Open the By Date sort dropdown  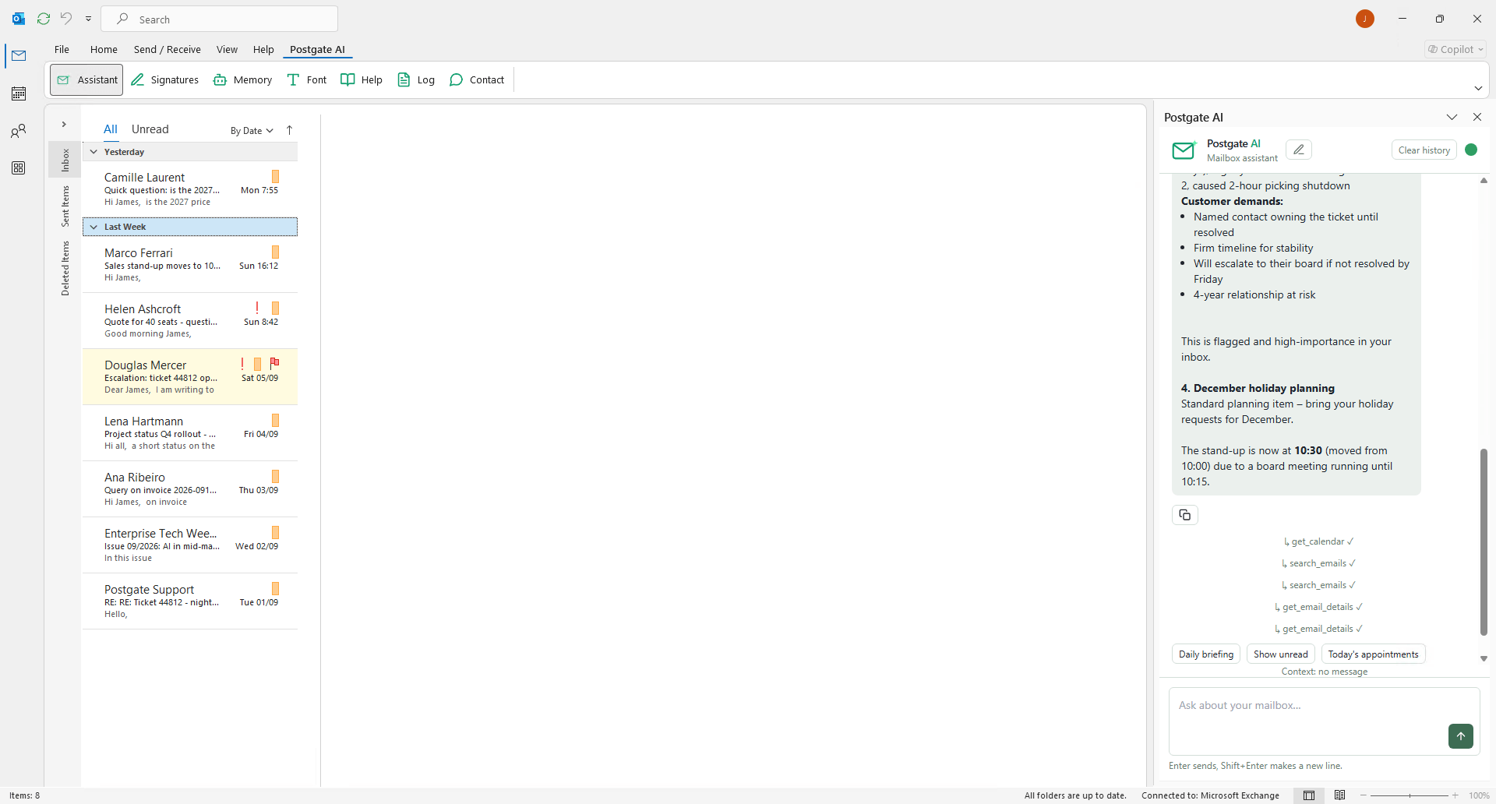click(252, 131)
